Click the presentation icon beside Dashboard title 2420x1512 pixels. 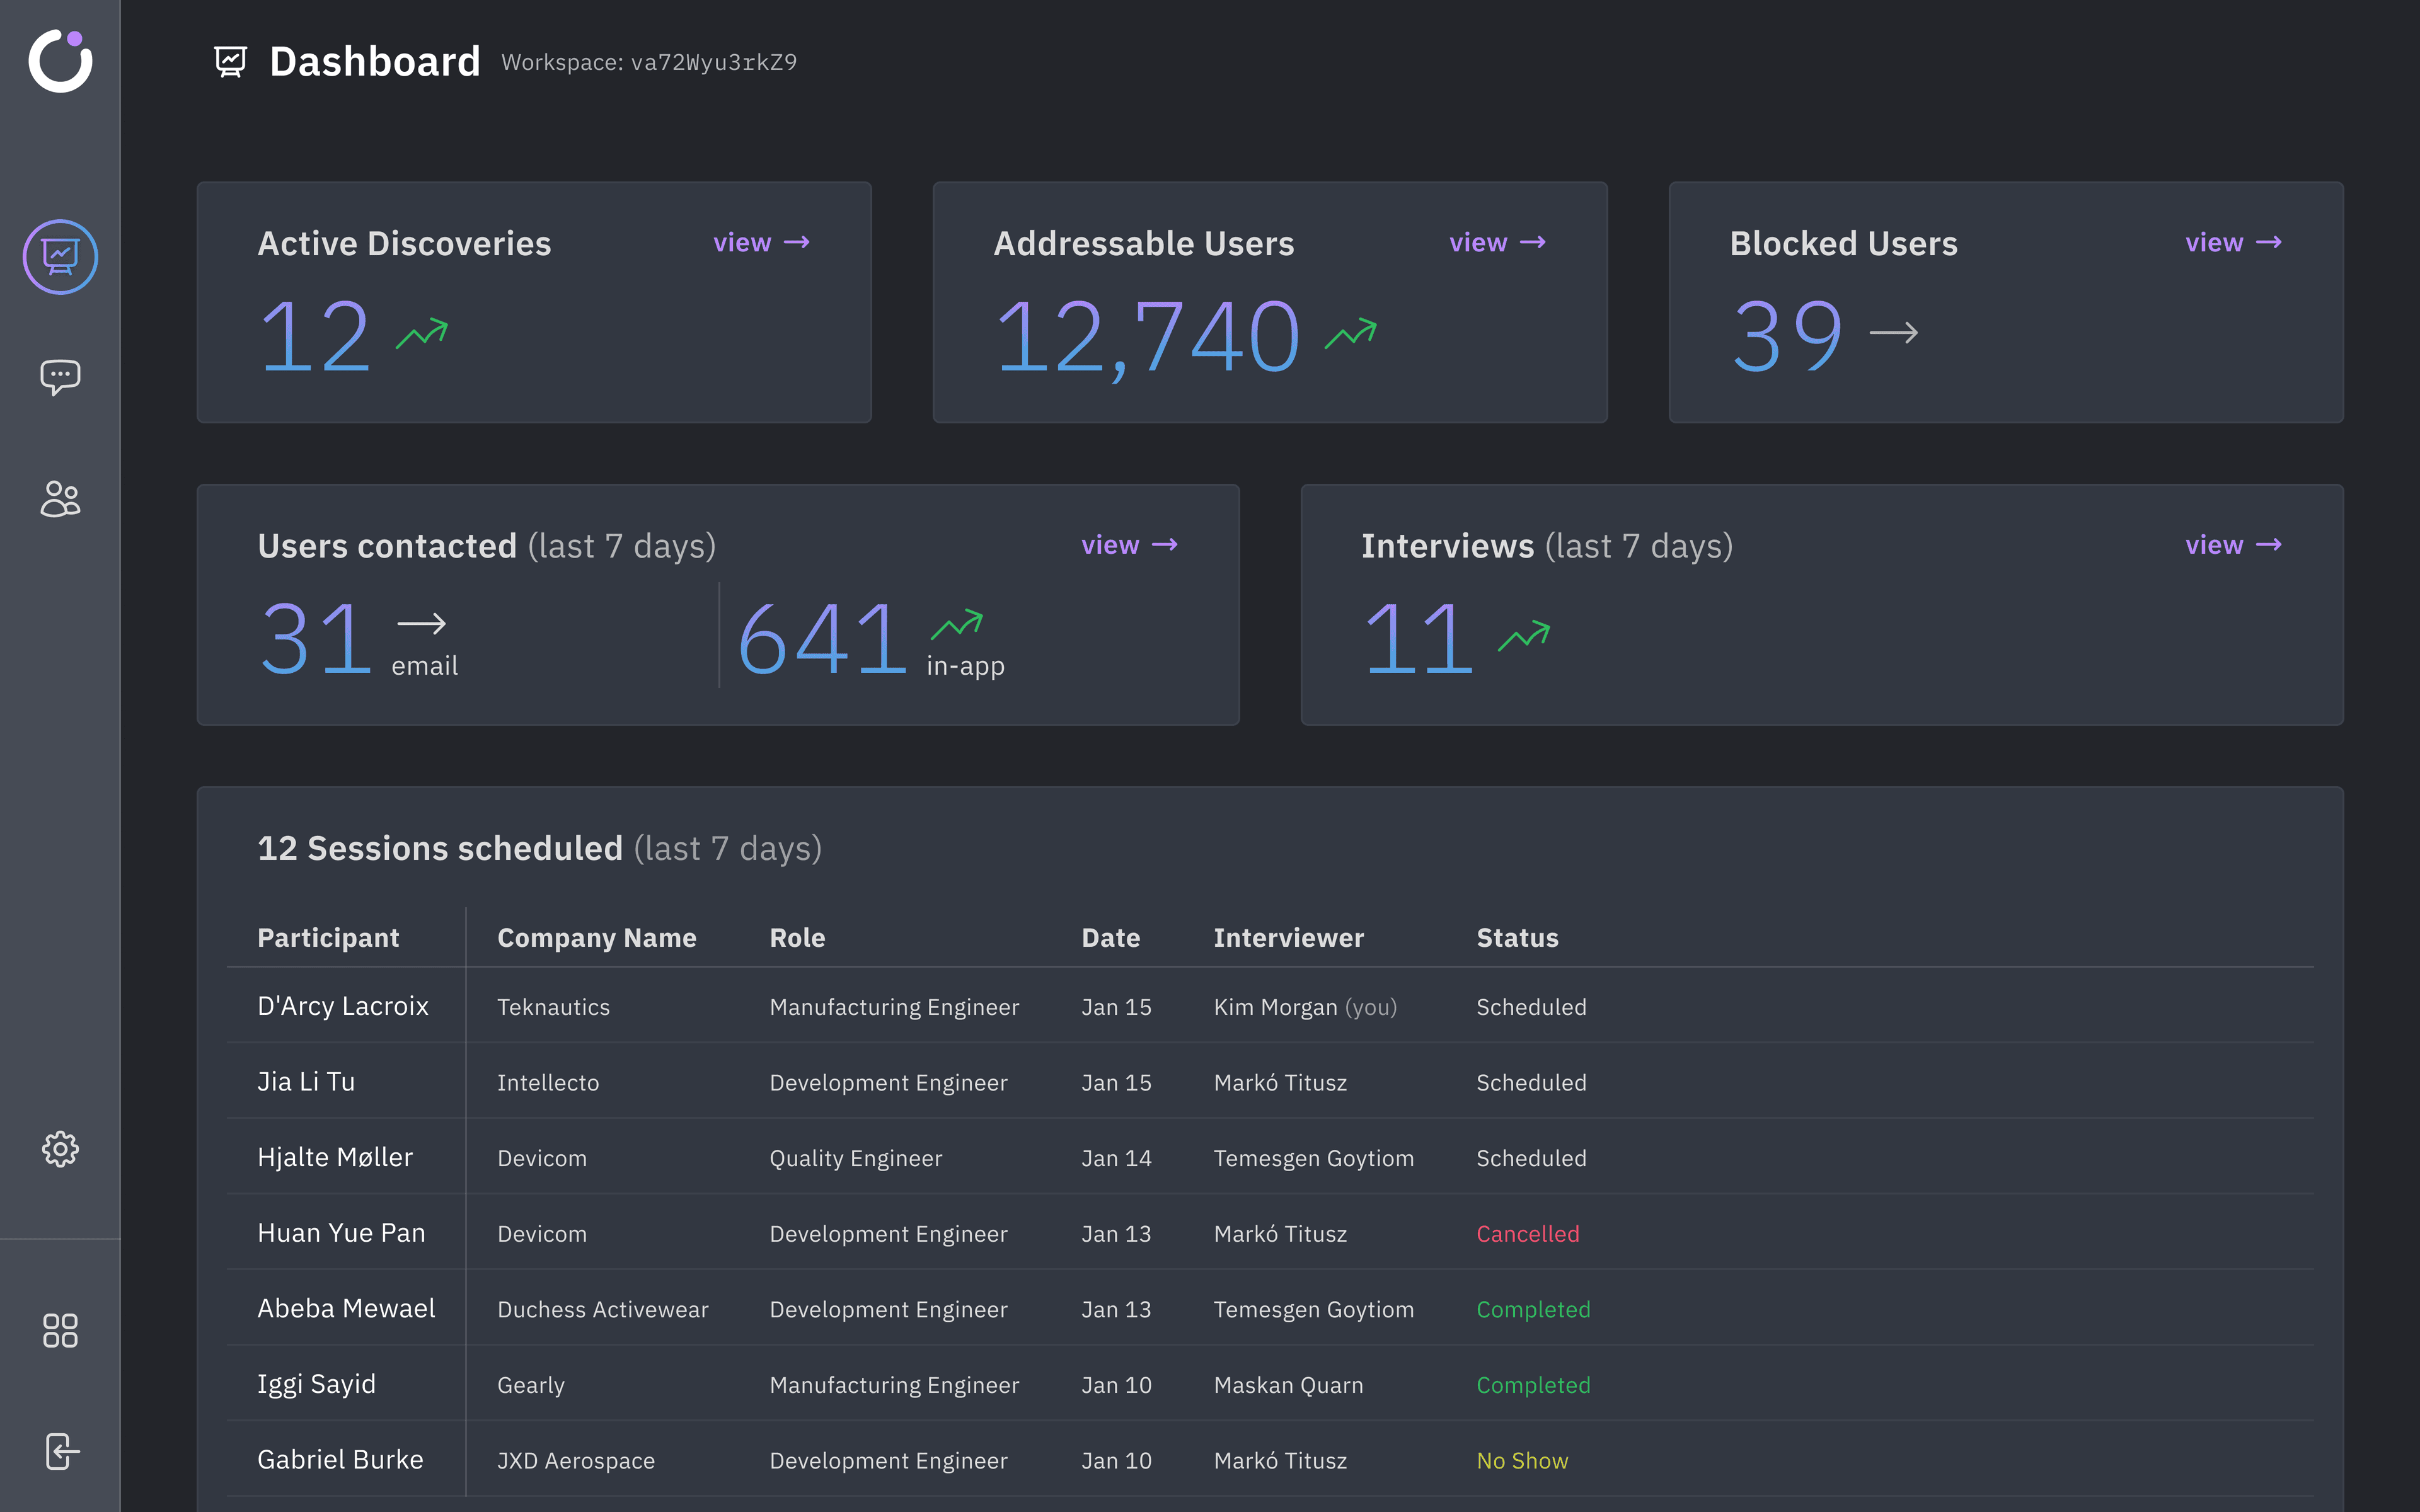click(230, 62)
